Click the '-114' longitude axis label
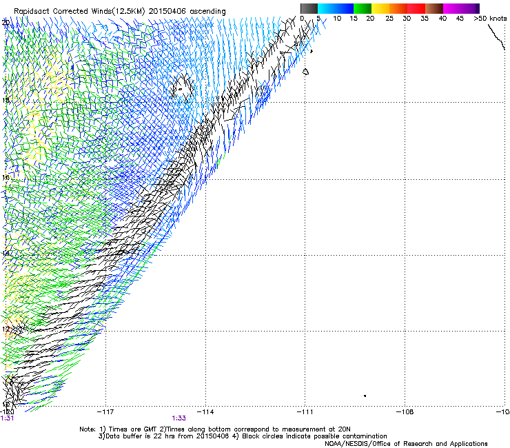 coord(205,412)
